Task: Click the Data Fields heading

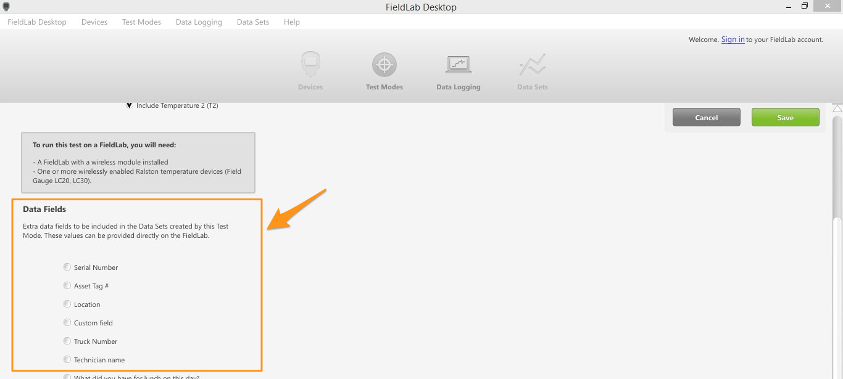Action: (44, 210)
